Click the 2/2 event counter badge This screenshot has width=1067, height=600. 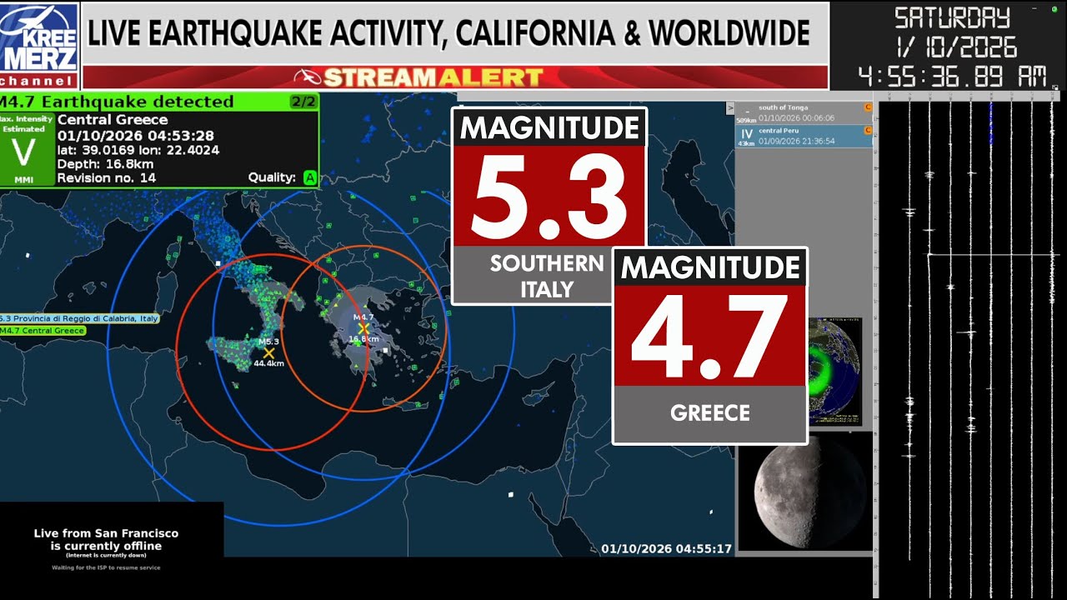[303, 102]
